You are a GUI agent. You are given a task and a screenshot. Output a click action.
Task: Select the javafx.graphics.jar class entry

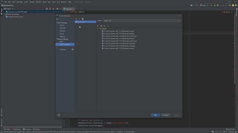coord(119,41)
